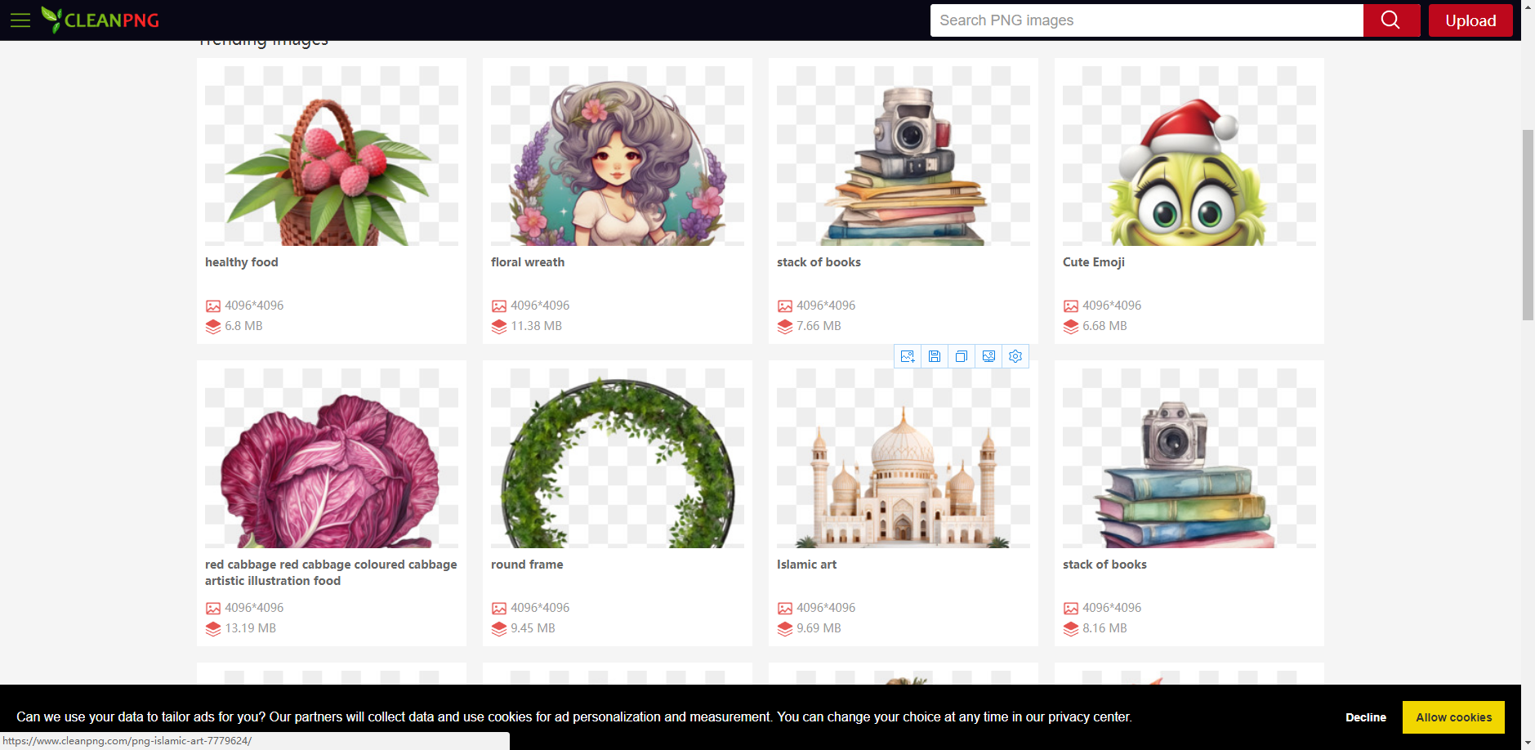Allow cookies in the consent banner
Image resolution: width=1535 pixels, height=750 pixels.
1453,717
